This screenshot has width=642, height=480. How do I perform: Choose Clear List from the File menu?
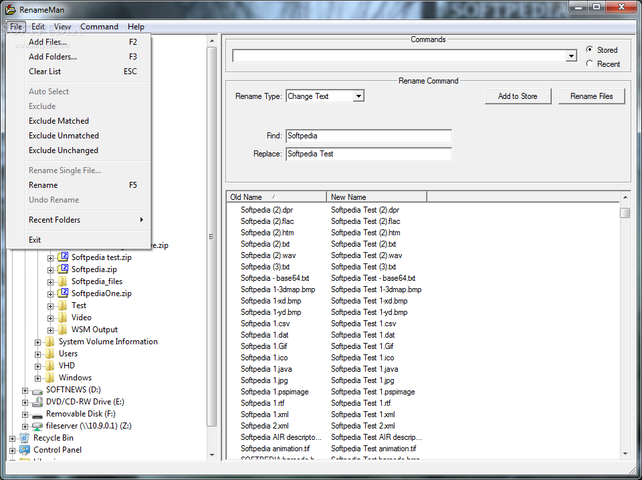[78, 72]
